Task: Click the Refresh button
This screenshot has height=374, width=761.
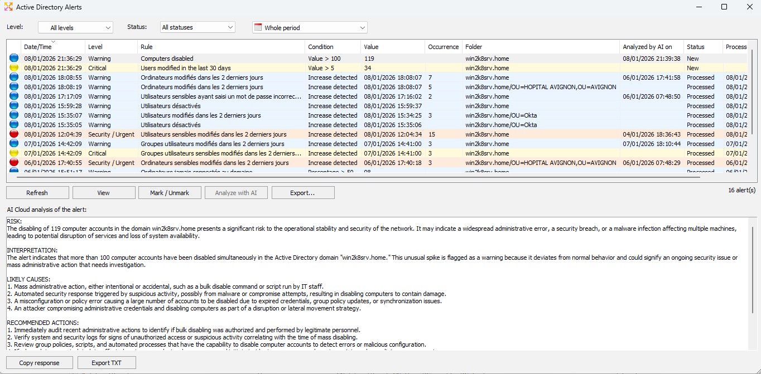Action: tap(37, 193)
